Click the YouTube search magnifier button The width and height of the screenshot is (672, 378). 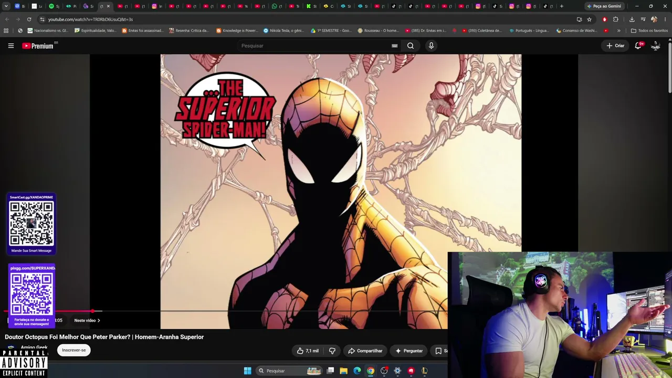411,46
